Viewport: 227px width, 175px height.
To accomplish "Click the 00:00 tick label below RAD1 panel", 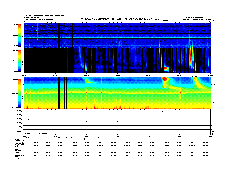I will point(24,75).
